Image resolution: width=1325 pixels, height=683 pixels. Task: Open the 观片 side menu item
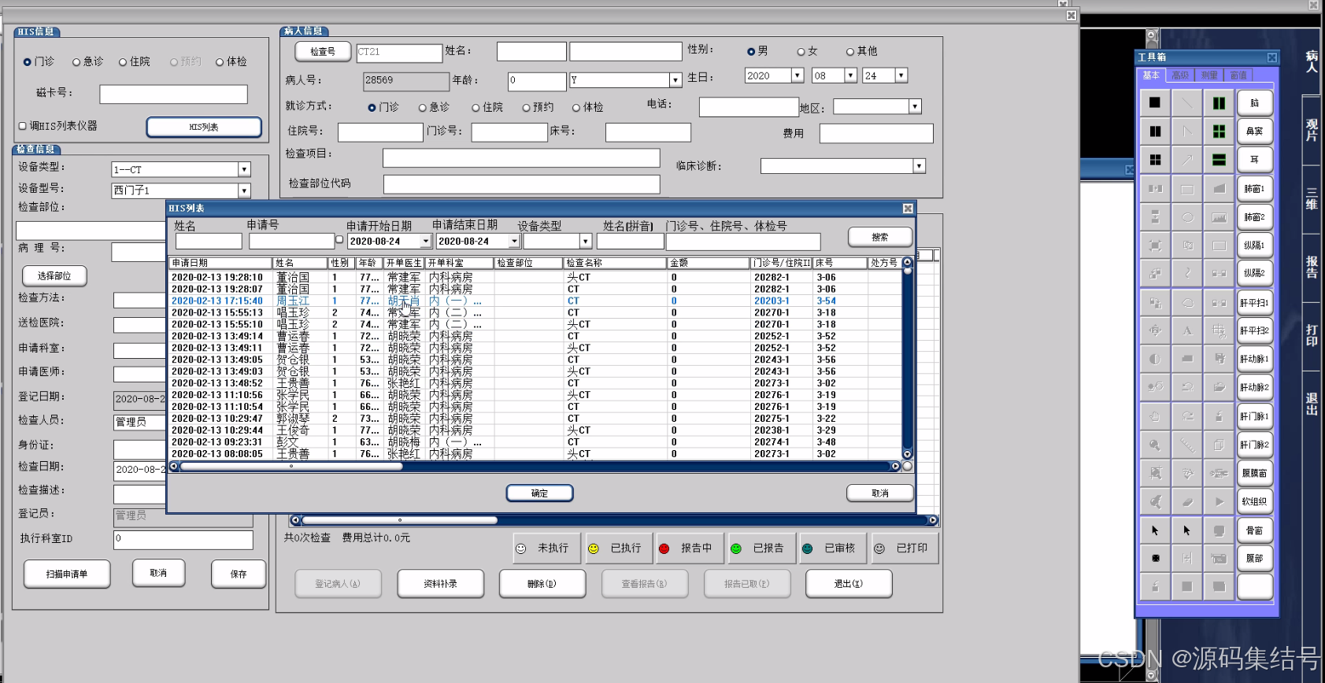(x=1312, y=130)
